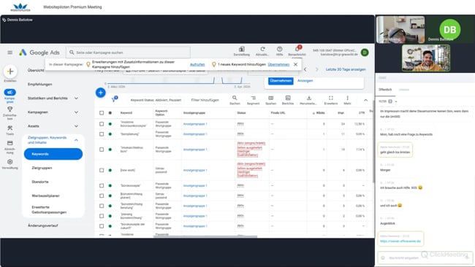Open the Werbezeitplaner nav item

click(45, 196)
